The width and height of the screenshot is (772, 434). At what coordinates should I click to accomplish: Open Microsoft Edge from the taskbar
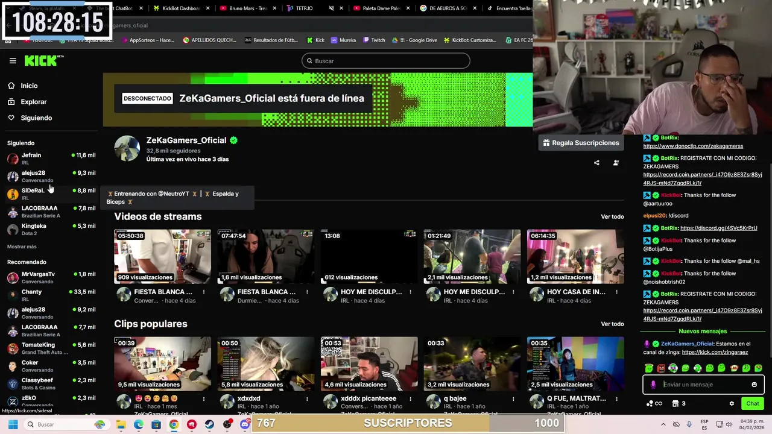tap(139, 424)
